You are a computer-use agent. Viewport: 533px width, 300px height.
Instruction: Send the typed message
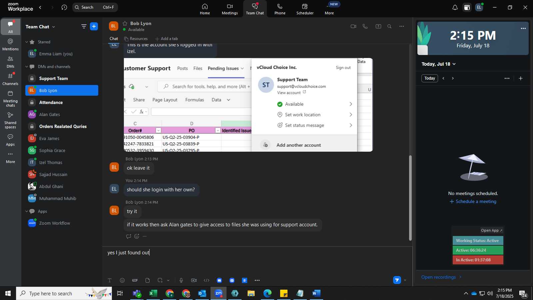[x=397, y=280]
